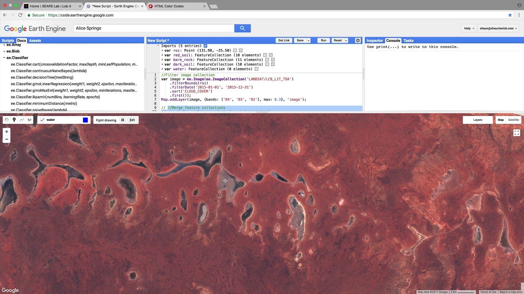Expand the red_soil import variable

pos(163,55)
